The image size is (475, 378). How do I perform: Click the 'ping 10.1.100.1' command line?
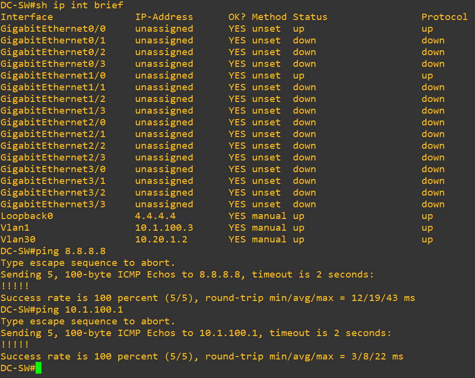tap(79, 310)
